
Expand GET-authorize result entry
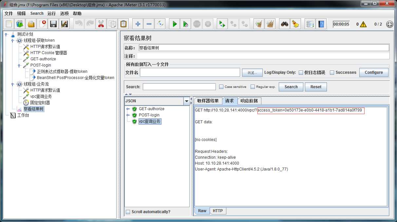[x=128, y=109]
